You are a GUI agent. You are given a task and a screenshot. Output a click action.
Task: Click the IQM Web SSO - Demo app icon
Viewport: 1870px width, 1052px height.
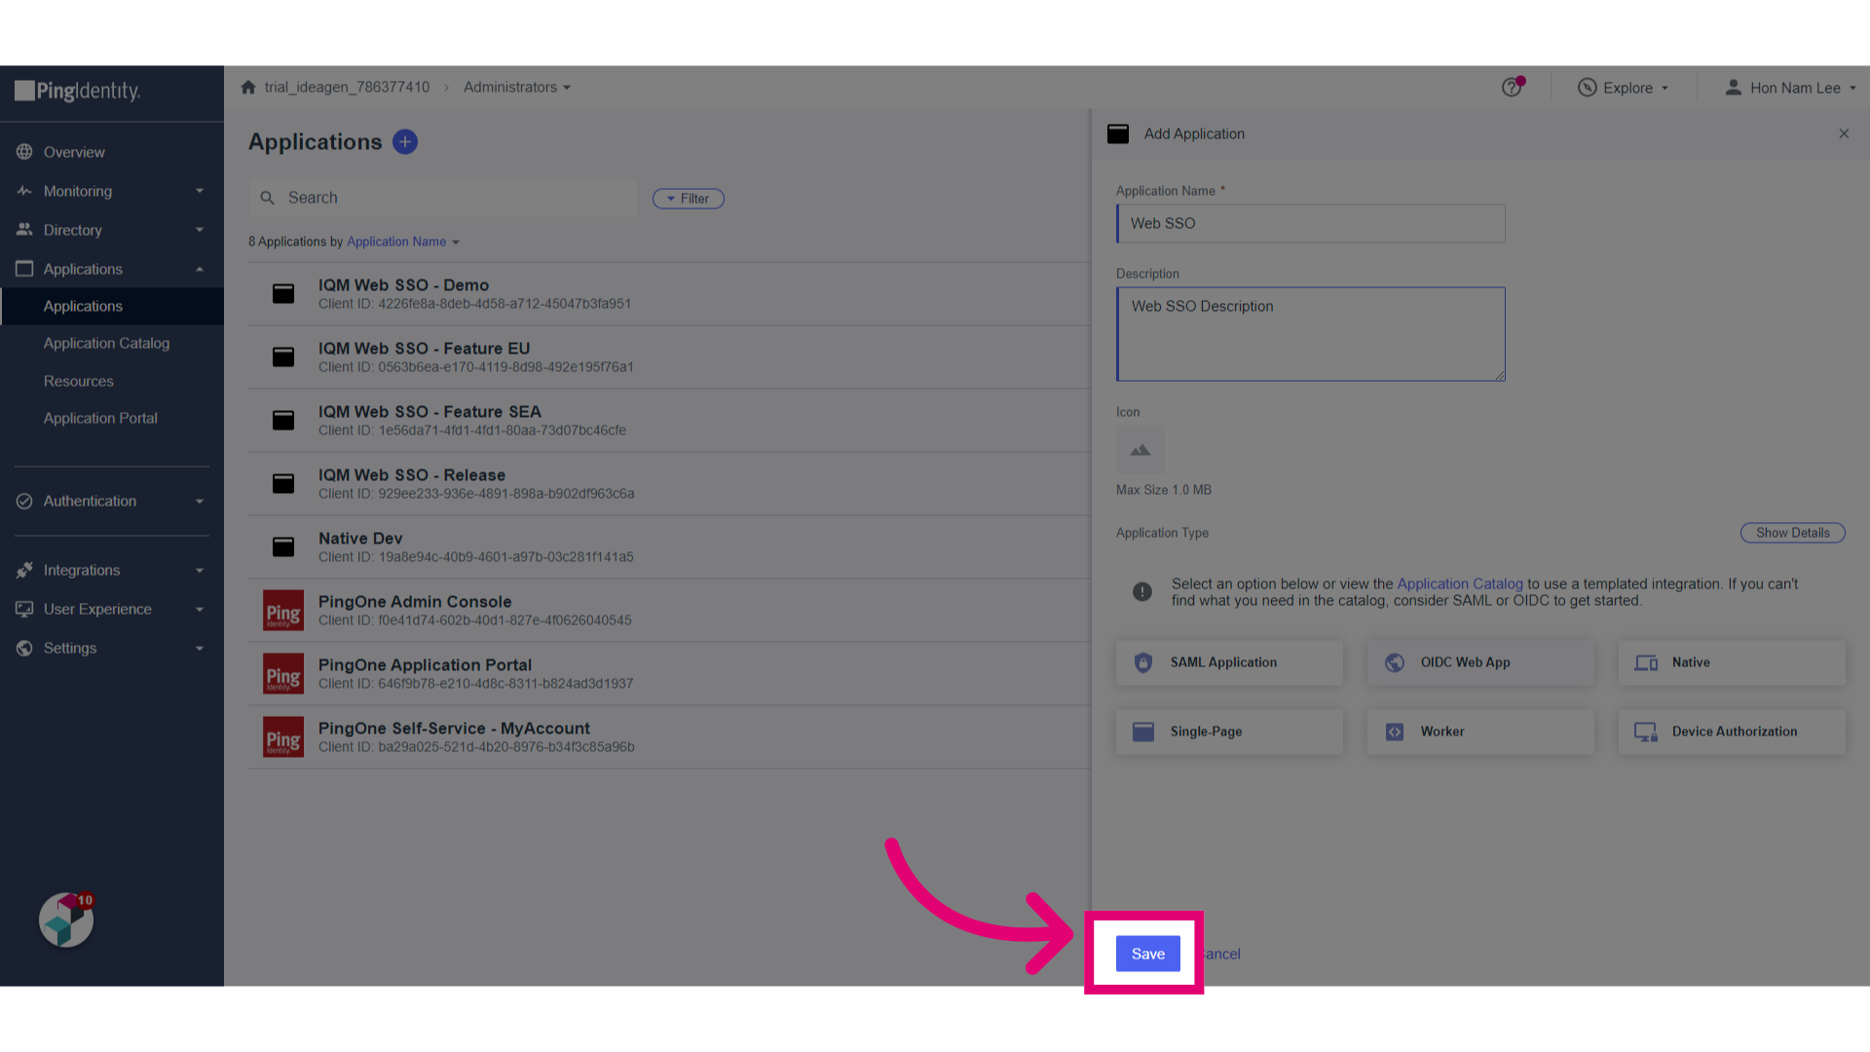click(x=283, y=293)
